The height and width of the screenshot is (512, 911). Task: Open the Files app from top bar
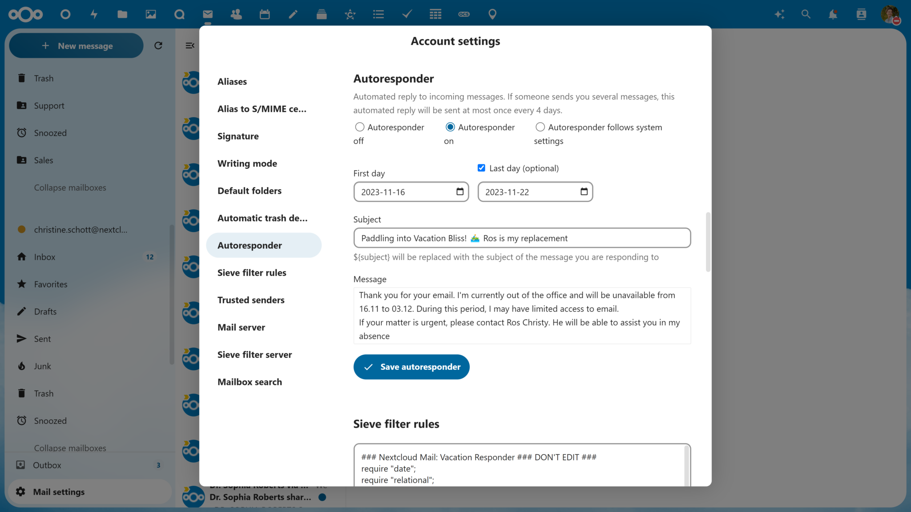(122, 14)
